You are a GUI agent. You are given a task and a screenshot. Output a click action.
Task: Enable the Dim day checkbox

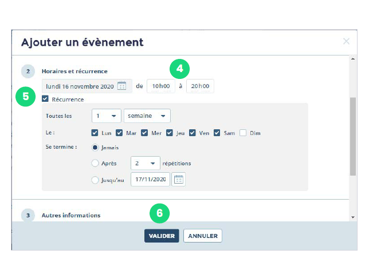pyautogui.click(x=243, y=133)
